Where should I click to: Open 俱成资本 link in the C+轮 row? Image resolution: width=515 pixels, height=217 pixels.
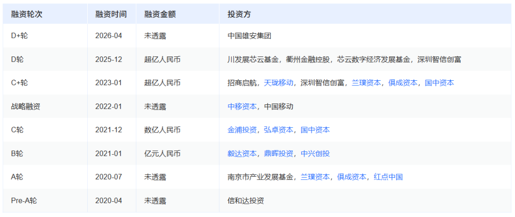[402, 83]
